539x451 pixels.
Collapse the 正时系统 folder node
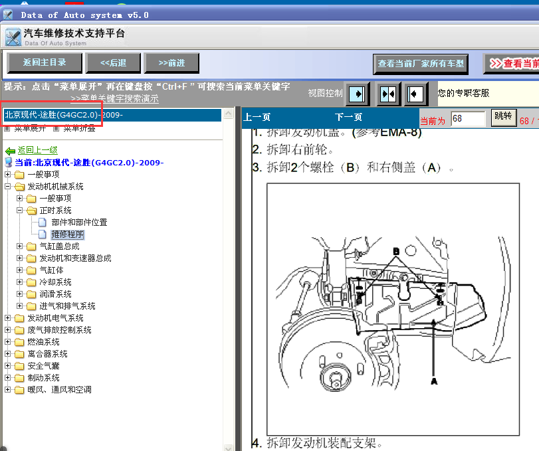tap(20, 211)
